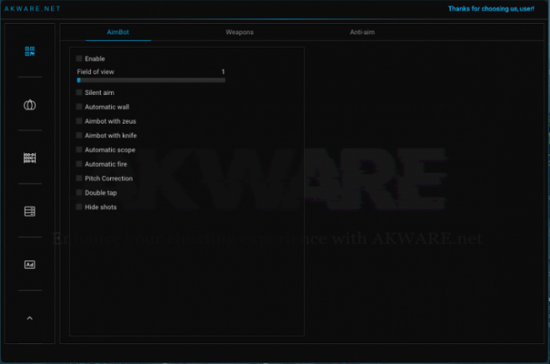Click the Field of view value 1
The image size is (550, 364).
(x=223, y=72)
